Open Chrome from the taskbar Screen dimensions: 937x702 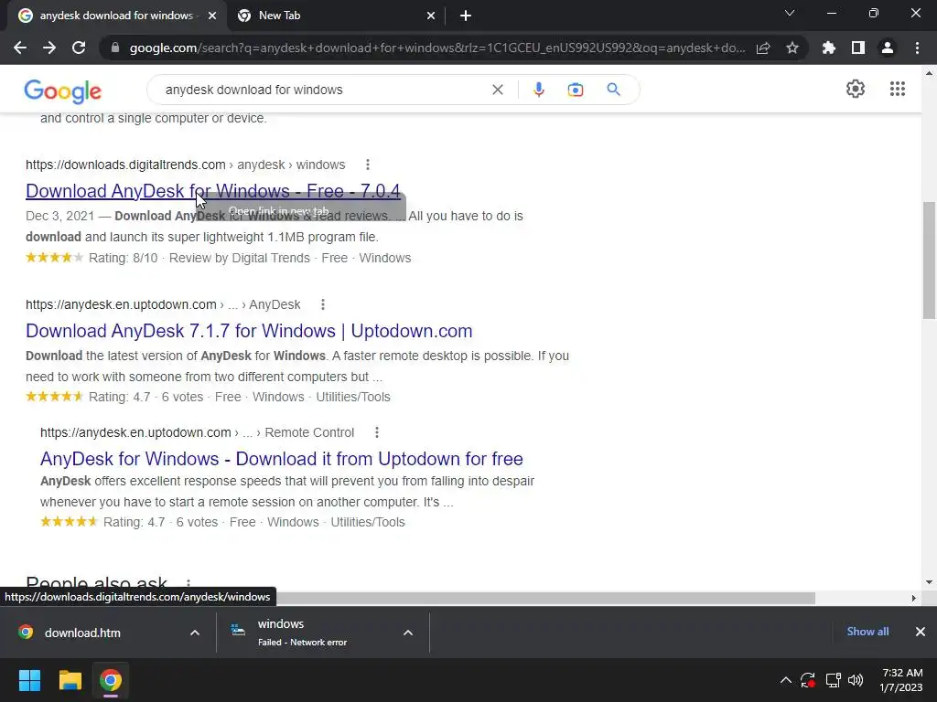(111, 680)
